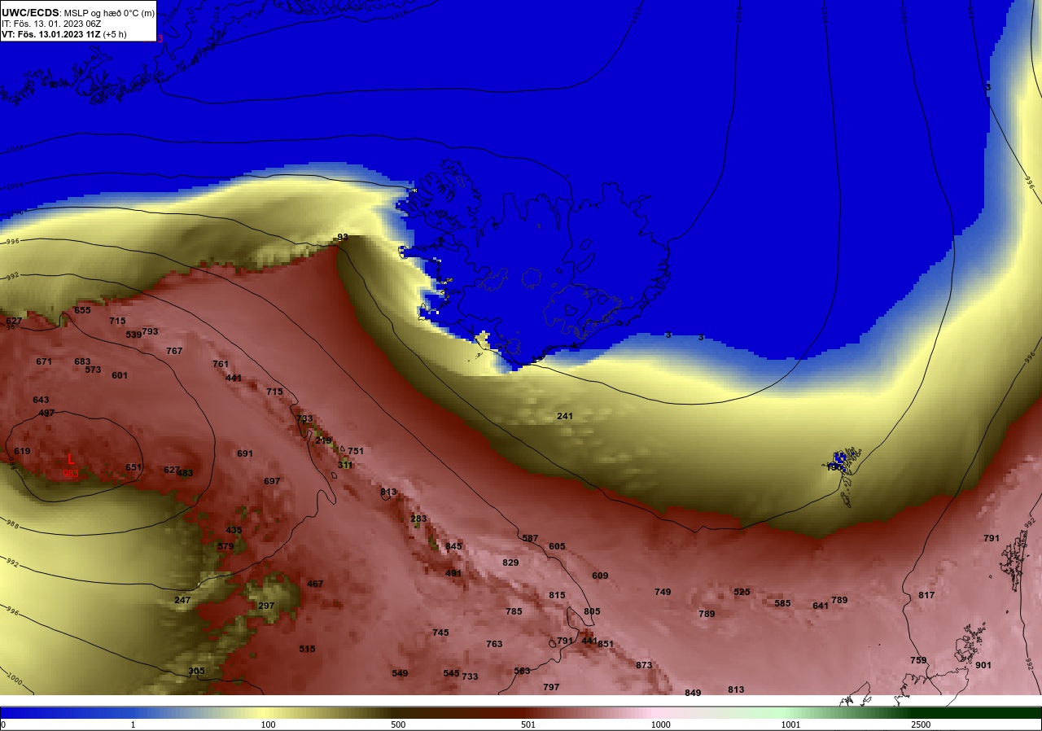This screenshot has width=1042, height=731.
Task: Click the 817 height value
Action: click(926, 595)
